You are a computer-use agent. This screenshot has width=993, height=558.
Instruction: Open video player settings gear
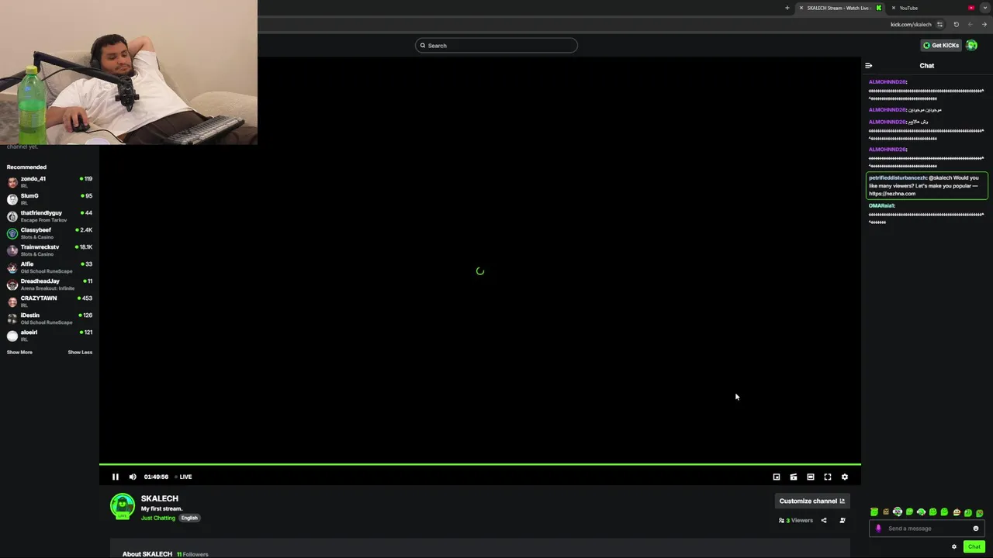click(x=845, y=477)
